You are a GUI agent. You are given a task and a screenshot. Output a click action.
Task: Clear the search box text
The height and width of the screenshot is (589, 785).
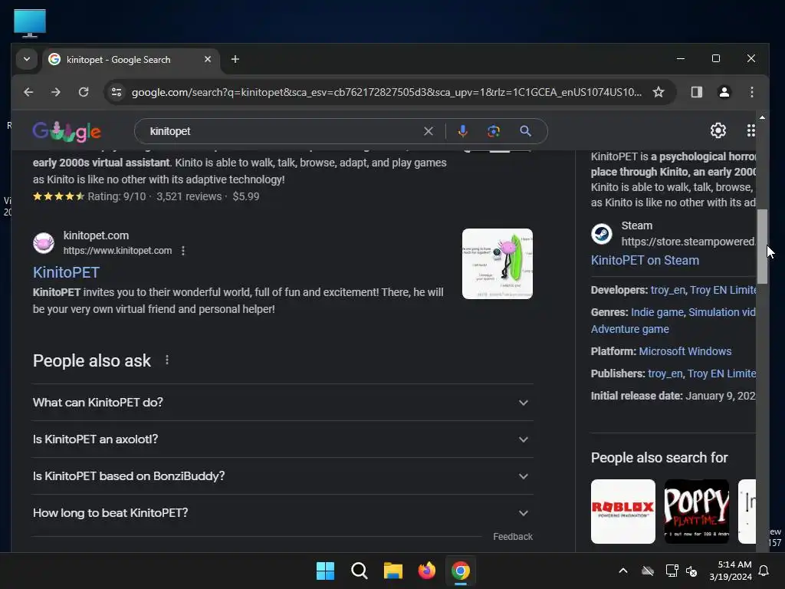click(429, 131)
